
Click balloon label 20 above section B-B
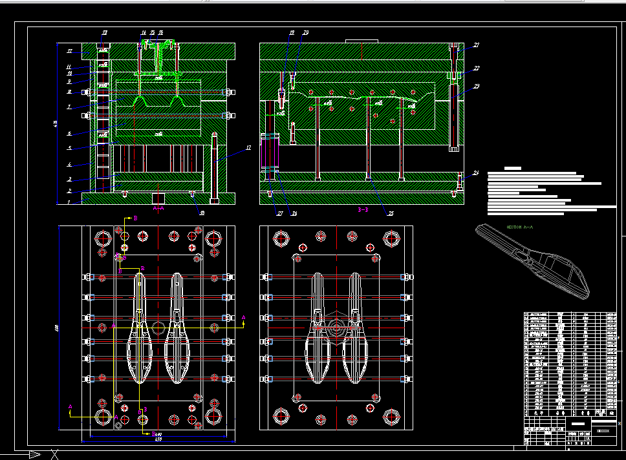point(306,33)
